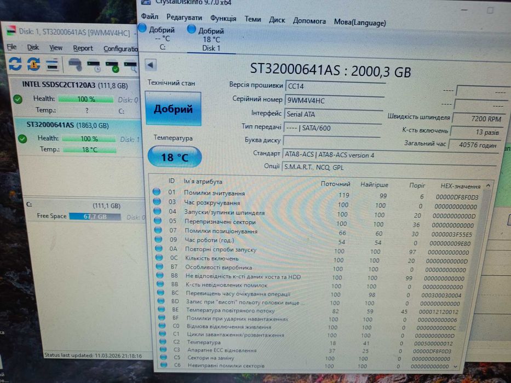Open the Configuration menu in Hard Disk Sentinel
This screenshot has height=383, width=511.
click(120, 49)
